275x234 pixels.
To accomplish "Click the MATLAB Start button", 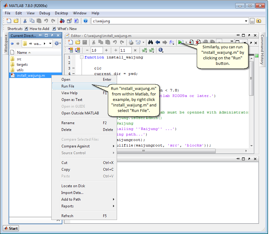I will click(11, 228).
